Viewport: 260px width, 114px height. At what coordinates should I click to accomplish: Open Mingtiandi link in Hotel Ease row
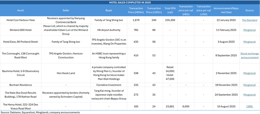tap(249, 42)
